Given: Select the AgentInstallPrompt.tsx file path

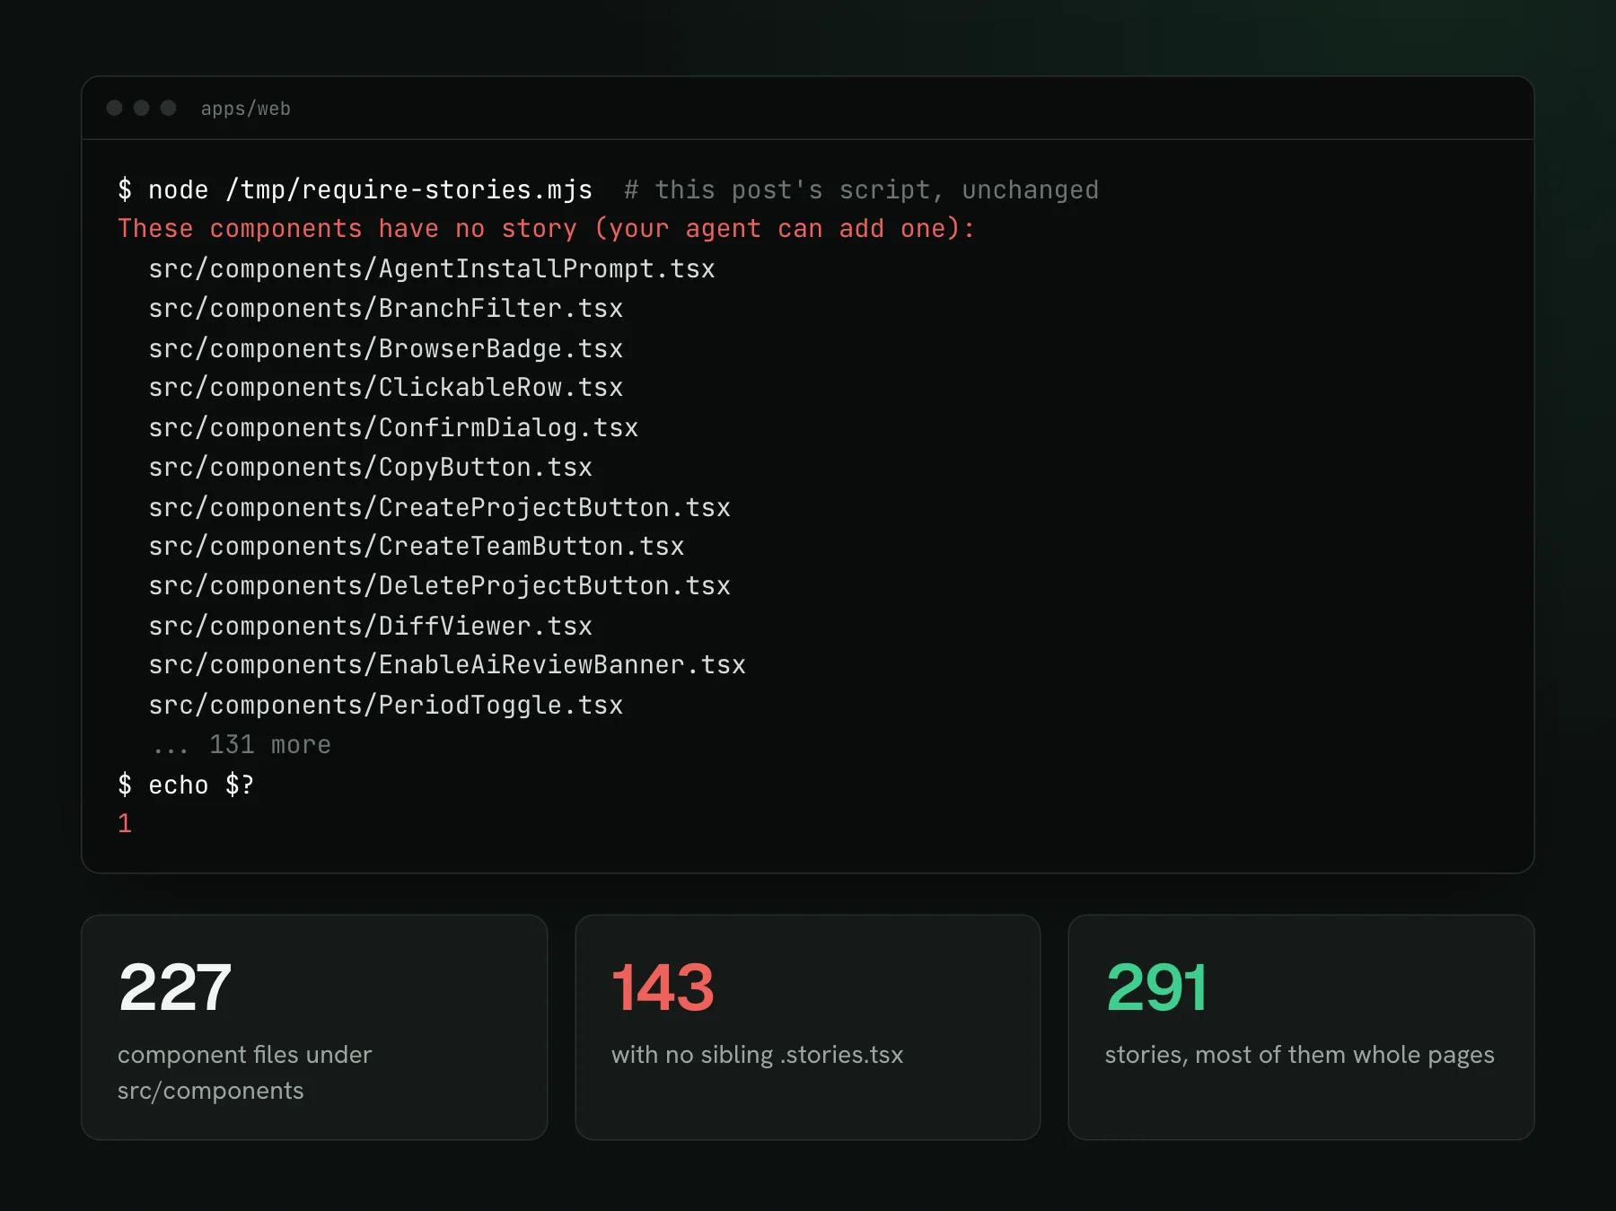Looking at the screenshot, I should pyautogui.click(x=431, y=268).
